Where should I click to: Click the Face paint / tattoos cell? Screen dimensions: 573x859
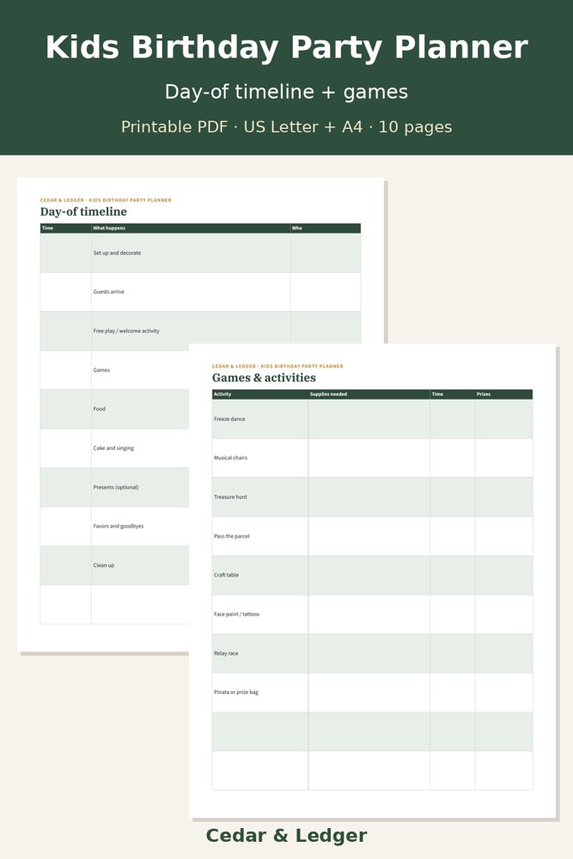pyautogui.click(x=259, y=614)
